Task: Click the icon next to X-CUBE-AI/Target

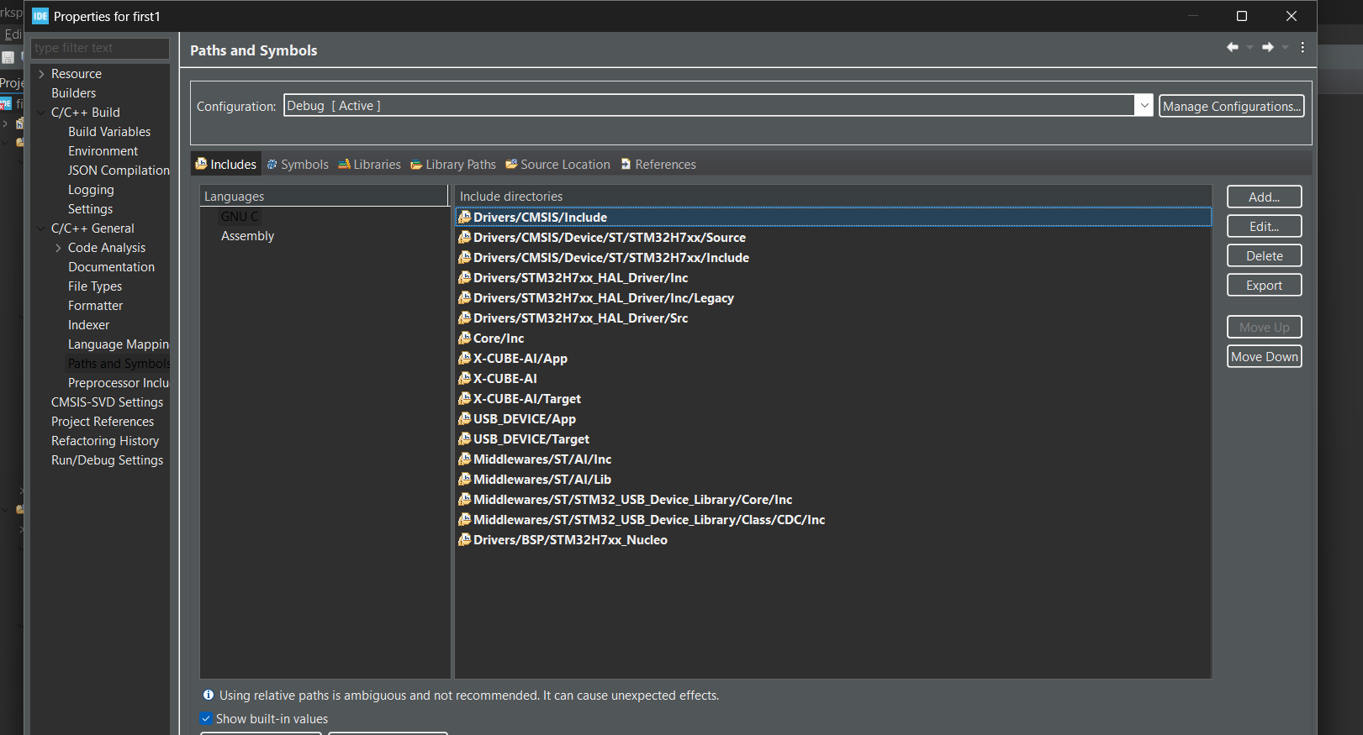Action: point(464,399)
